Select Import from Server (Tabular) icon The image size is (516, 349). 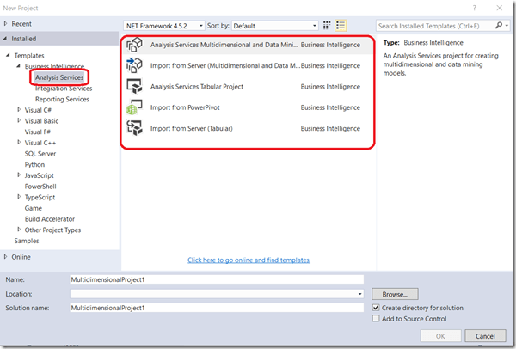coord(134,128)
